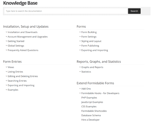This screenshot has width=152, height=124.
Task: Open the PHP Examples link
Action: click(x=89, y=98)
